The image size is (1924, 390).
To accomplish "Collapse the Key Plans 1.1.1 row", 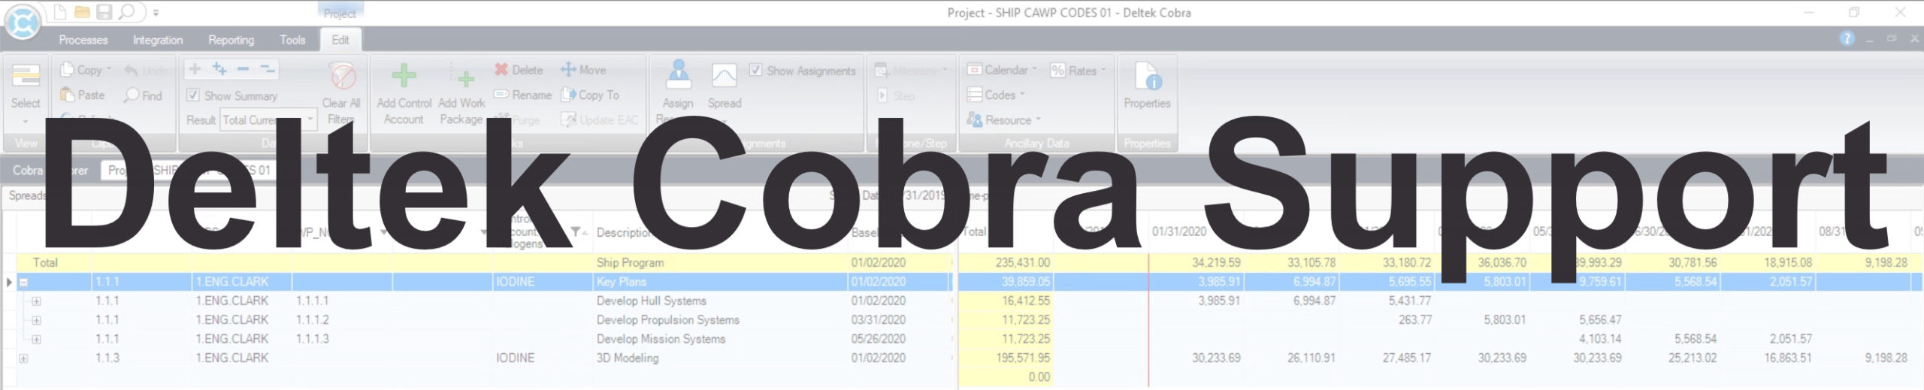I will coord(23,283).
